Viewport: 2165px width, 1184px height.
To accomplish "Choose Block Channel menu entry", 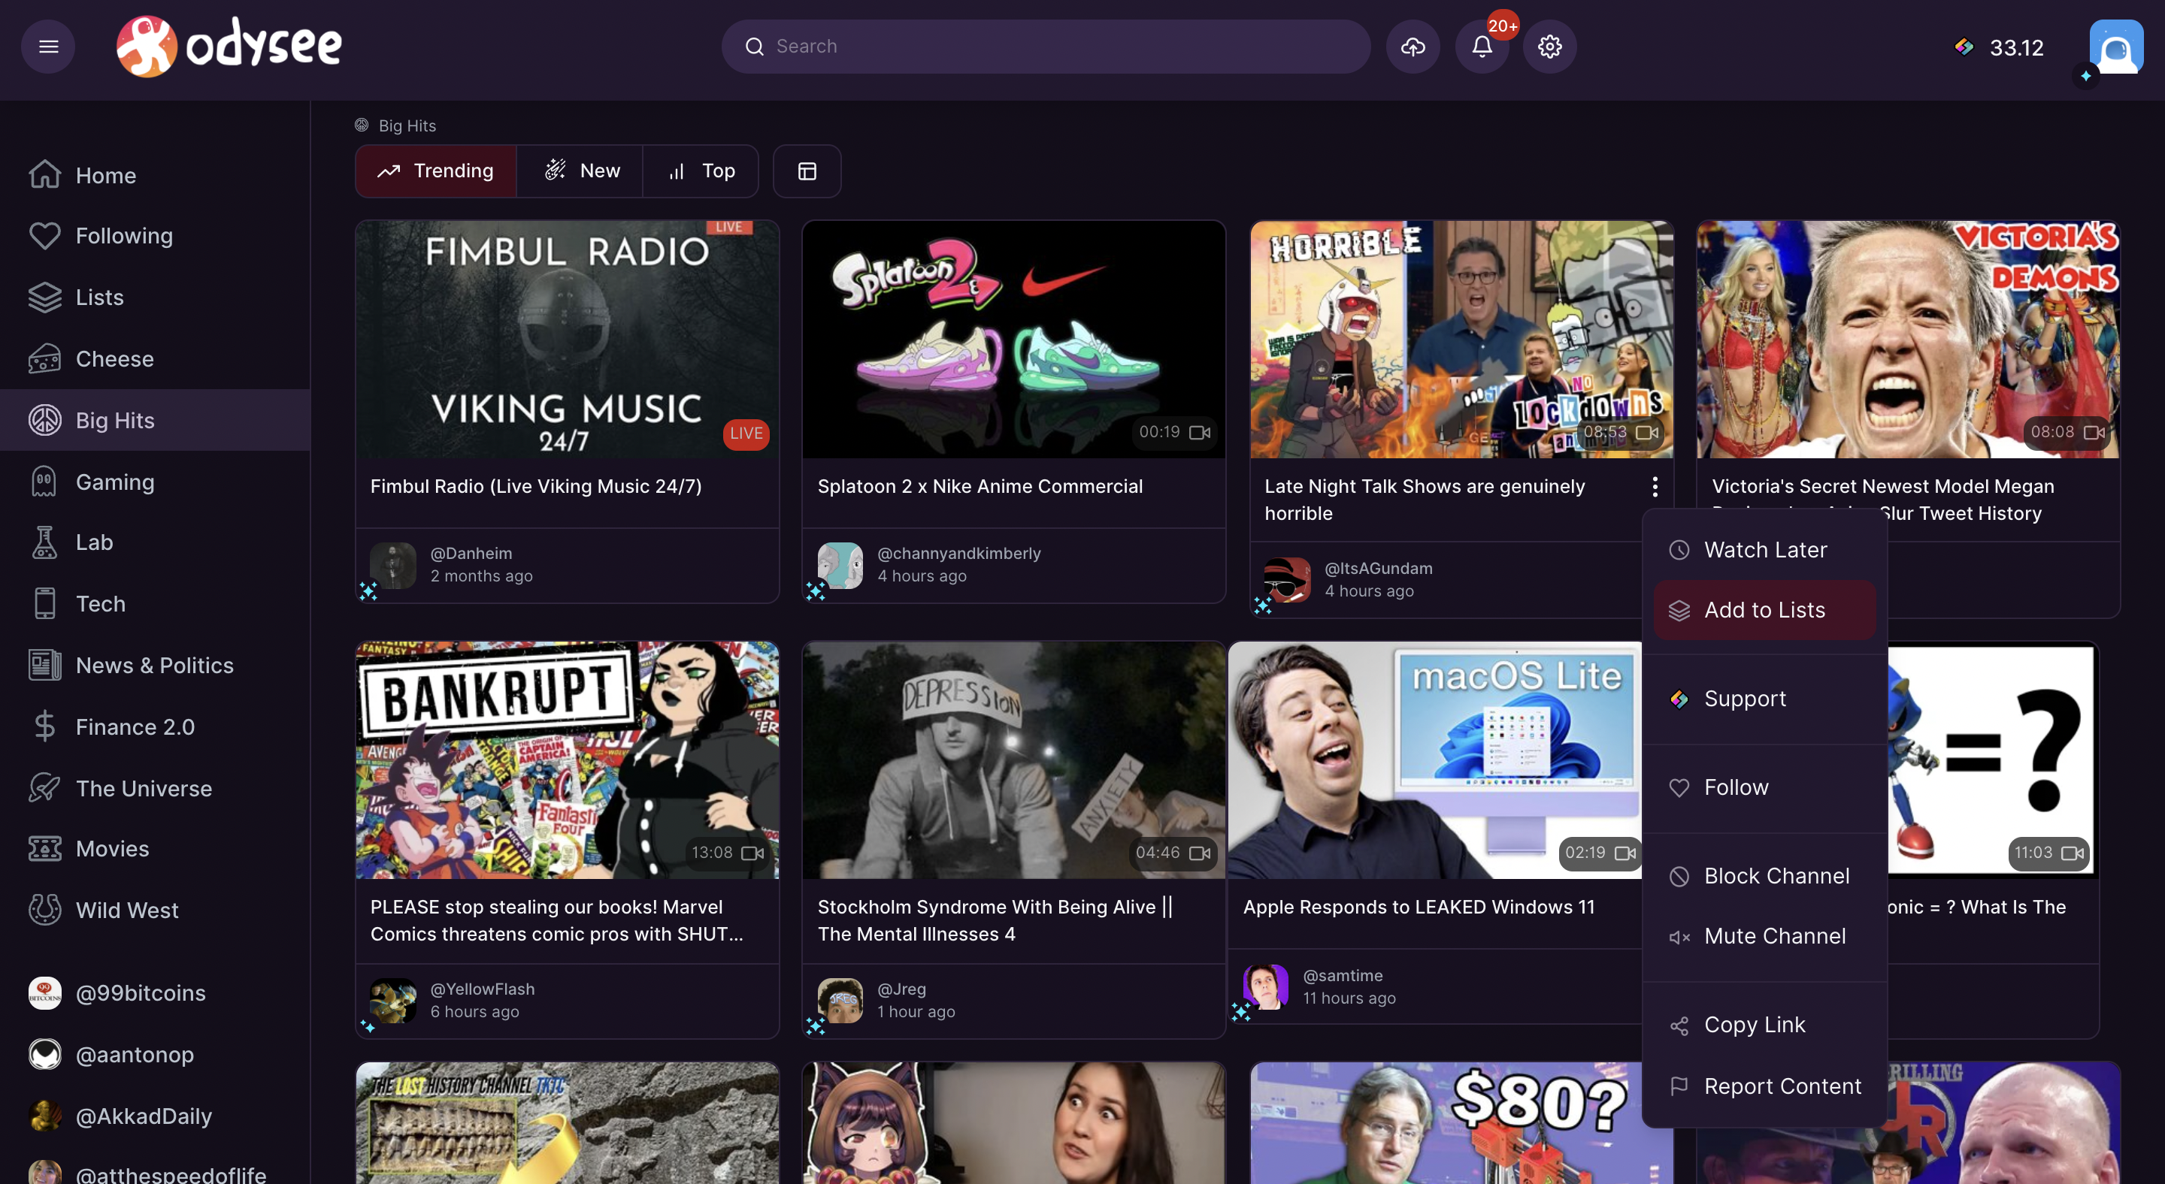I will pyautogui.click(x=1764, y=876).
